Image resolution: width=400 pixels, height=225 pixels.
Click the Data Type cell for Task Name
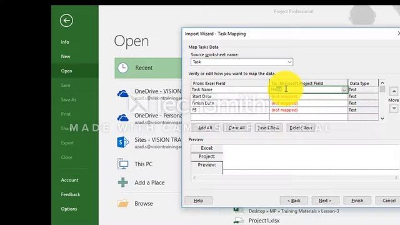pyautogui.click(x=363, y=89)
